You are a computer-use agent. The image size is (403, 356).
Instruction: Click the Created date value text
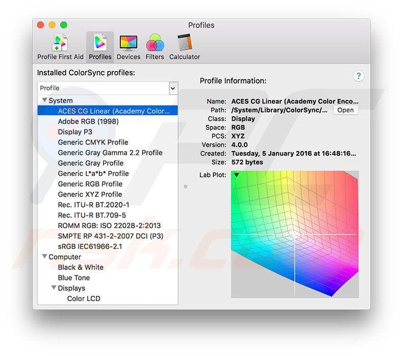pos(293,154)
